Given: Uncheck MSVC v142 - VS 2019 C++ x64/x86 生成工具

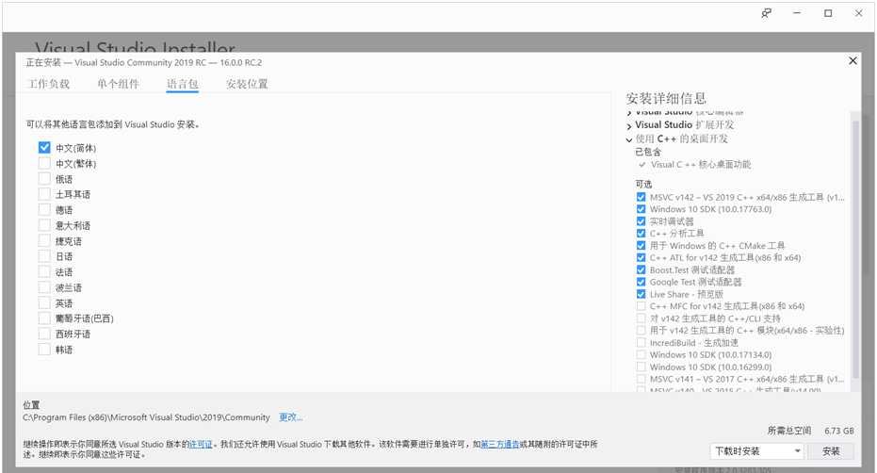Looking at the screenshot, I should click(641, 197).
